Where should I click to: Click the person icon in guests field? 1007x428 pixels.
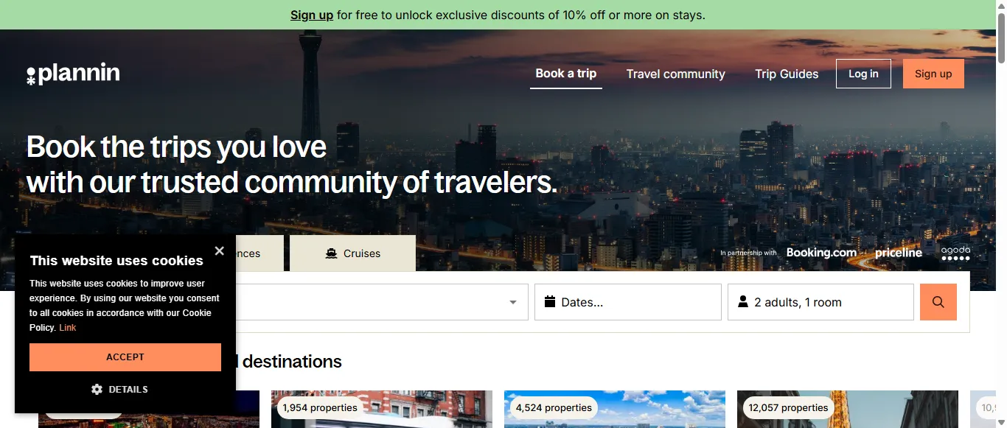742,302
